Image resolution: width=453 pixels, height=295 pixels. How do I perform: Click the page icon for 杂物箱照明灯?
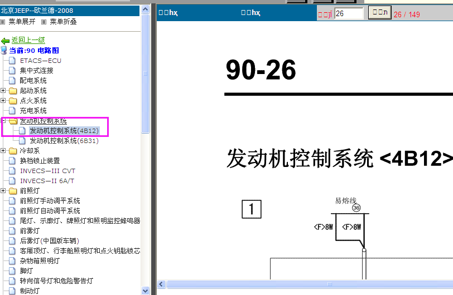coord(12,261)
